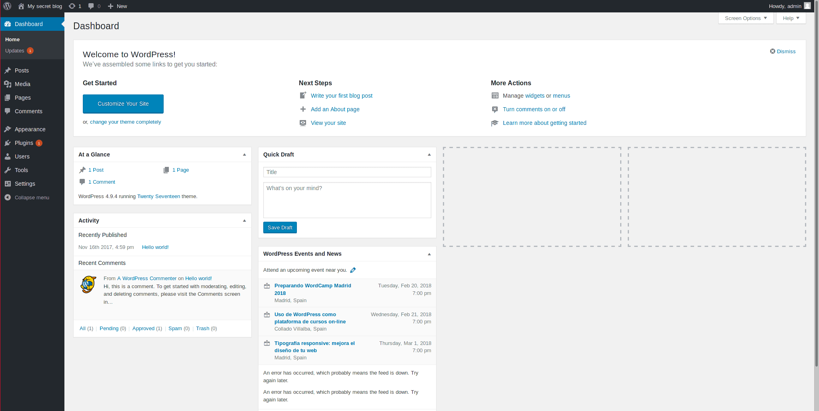Open Appearance from the sidebar menu
This screenshot has width=819, height=411.
(x=30, y=129)
